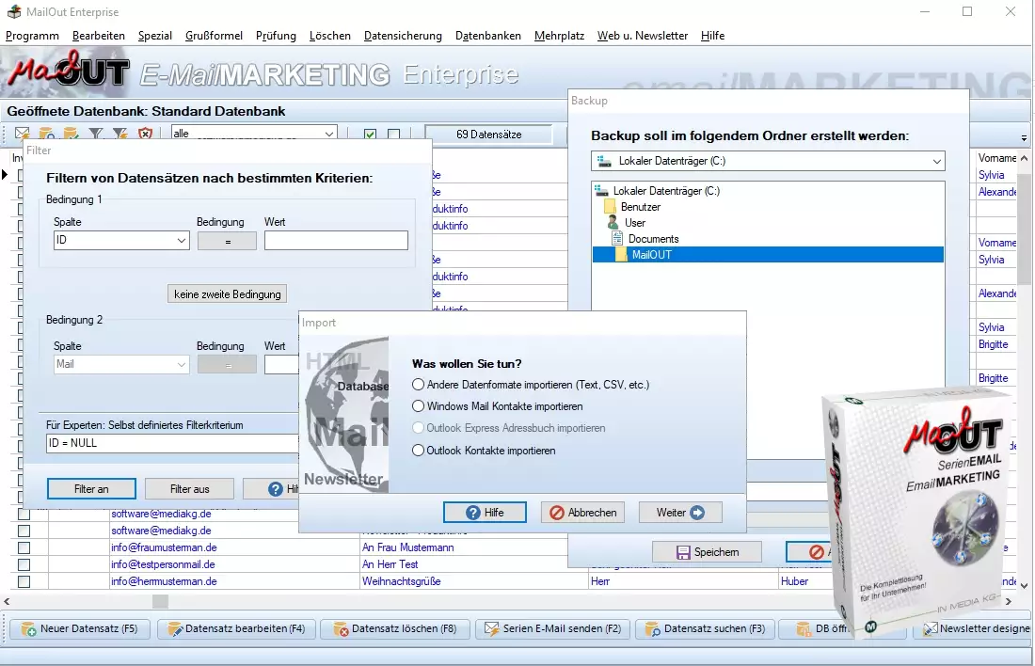Open the Web u. Newsletter menu
Image resolution: width=1035 pixels, height=666 pixels.
click(643, 36)
